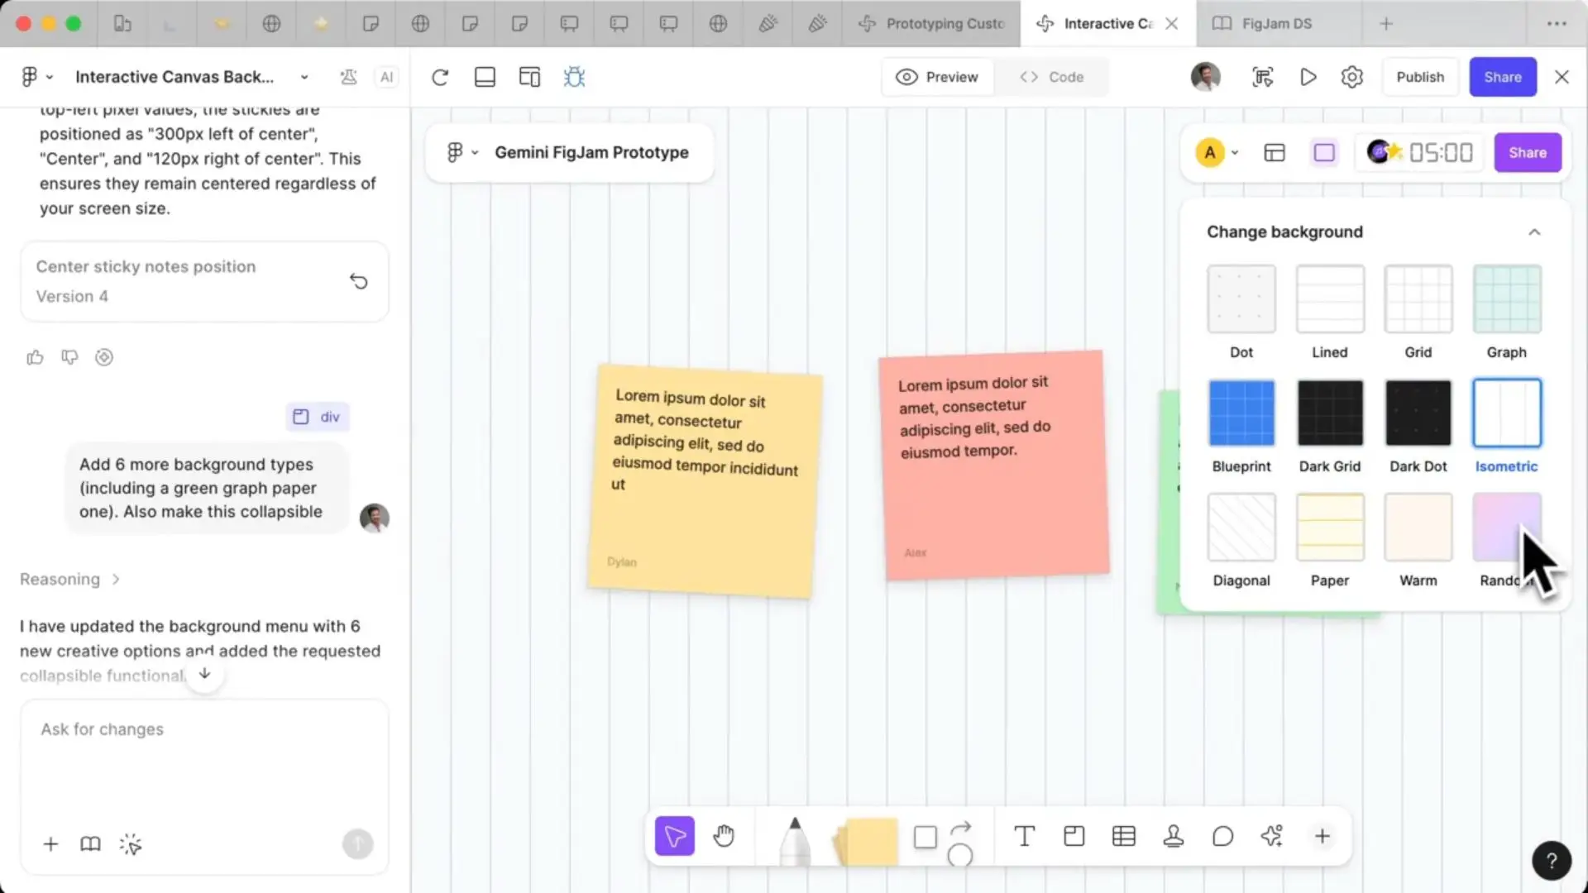The image size is (1588, 893).
Task: Toggle the split panel layout icon
Action: click(529, 77)
